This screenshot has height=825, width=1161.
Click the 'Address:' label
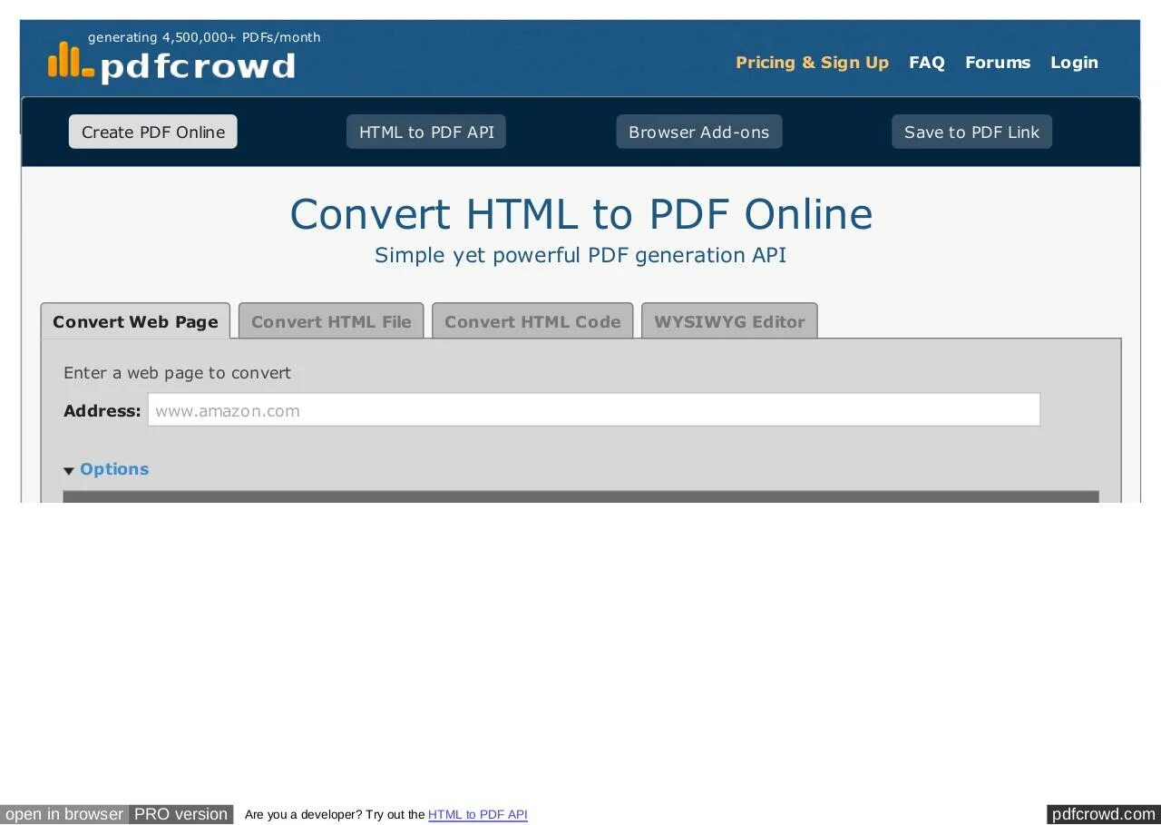point(102,411)
